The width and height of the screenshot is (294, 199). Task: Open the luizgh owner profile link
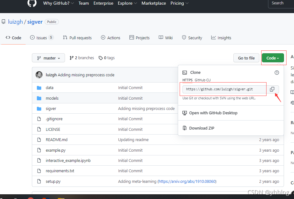(x=15, y=22)
